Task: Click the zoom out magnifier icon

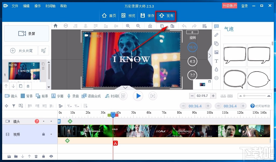Action: [138, 26]
